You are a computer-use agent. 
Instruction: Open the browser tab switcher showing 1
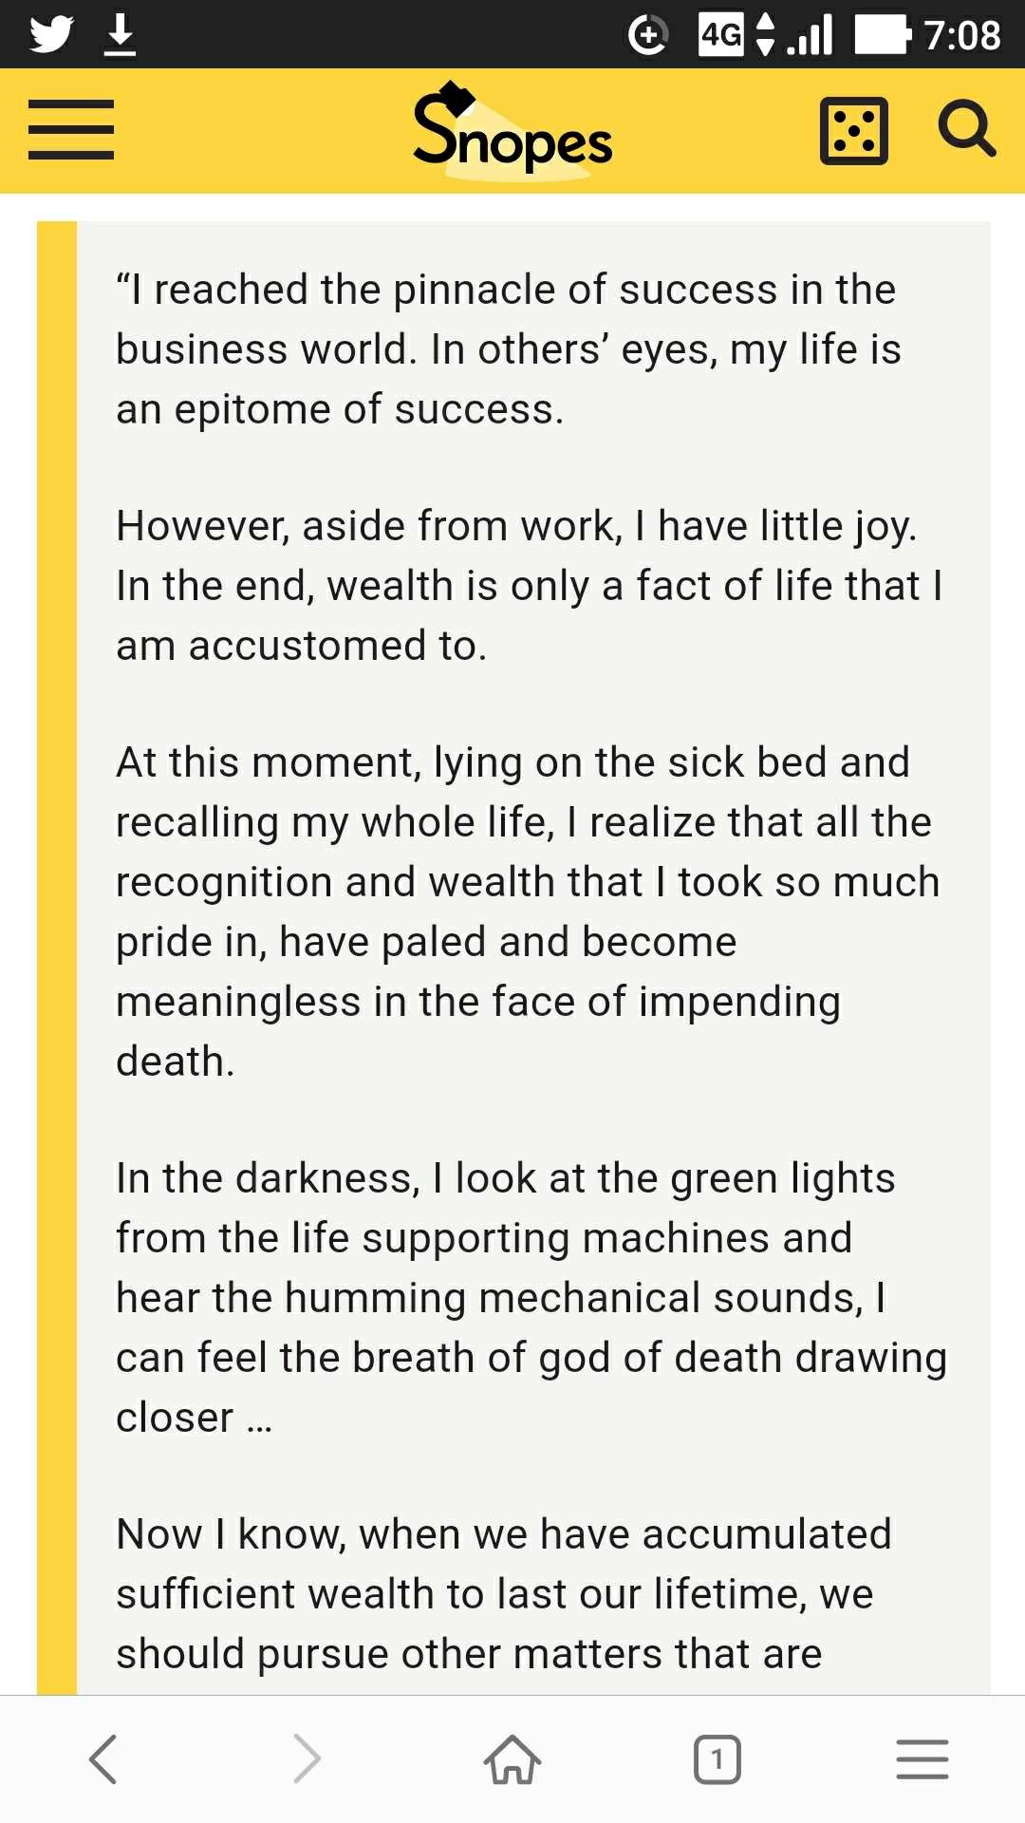717,1759
